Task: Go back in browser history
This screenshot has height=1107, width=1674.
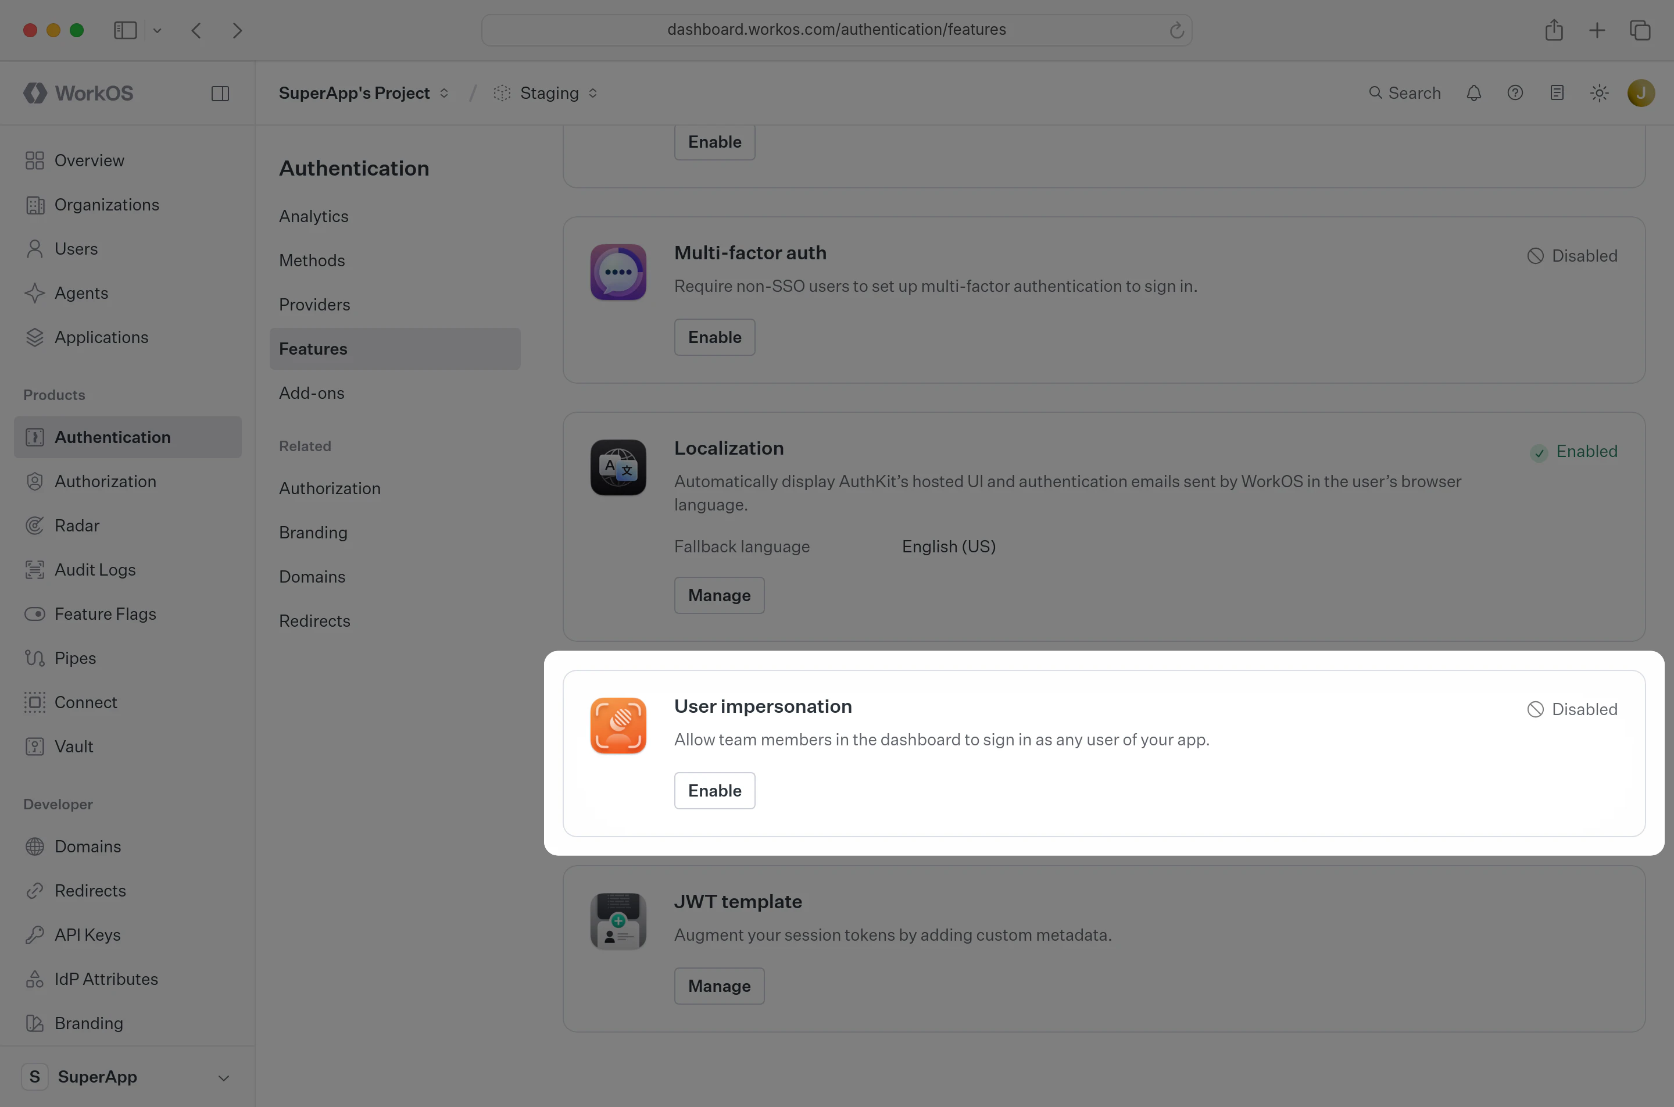Action: click(196, 30)
